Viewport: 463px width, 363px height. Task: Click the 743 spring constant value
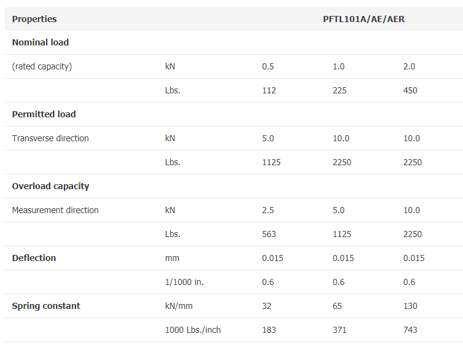click(410, 330)
